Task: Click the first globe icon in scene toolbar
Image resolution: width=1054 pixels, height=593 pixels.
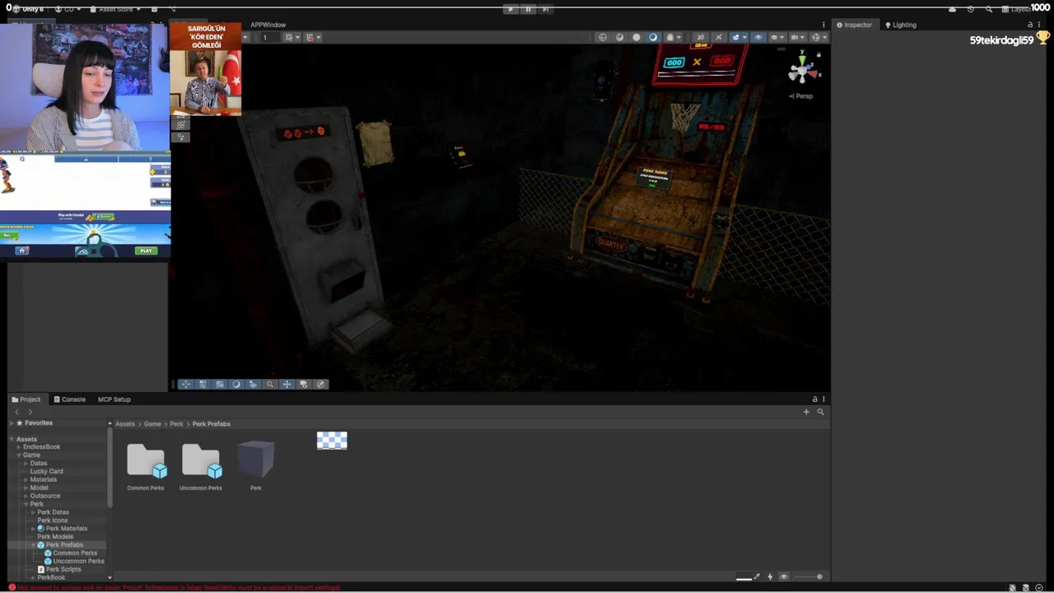Action: click(x=603, y=37)
